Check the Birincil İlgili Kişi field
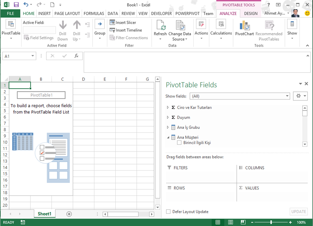The width and height of the screenshot is (313, 226). pos(179,143)
